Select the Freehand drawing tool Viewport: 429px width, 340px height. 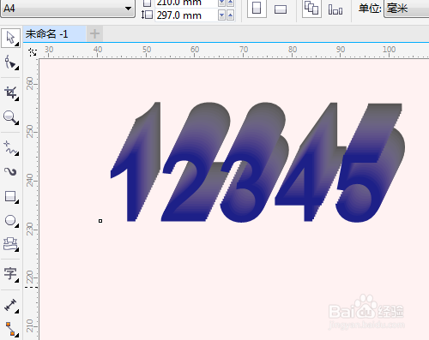coord(10,148)
